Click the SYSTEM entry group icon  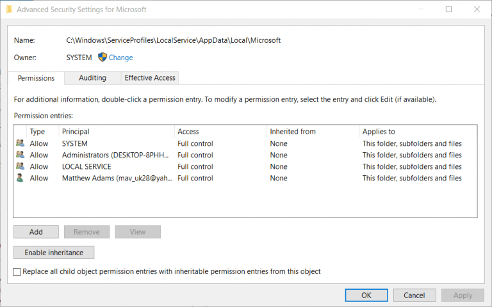click(20, 143)
